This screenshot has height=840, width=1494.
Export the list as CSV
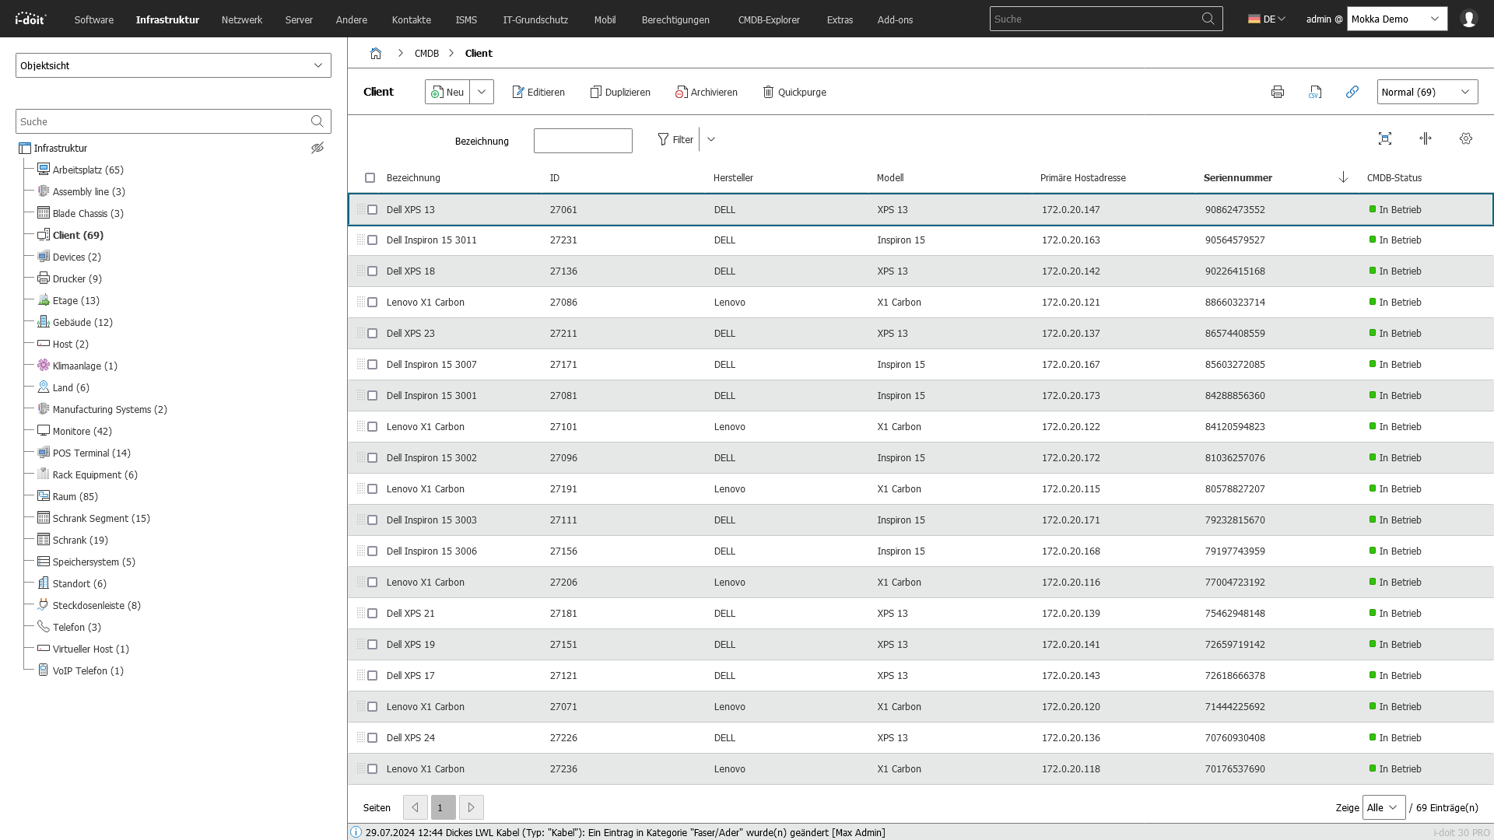coord(1315,92)
